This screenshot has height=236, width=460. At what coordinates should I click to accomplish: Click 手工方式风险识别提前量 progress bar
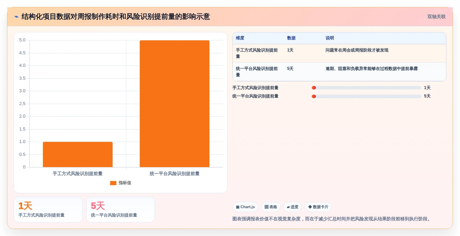366,88
